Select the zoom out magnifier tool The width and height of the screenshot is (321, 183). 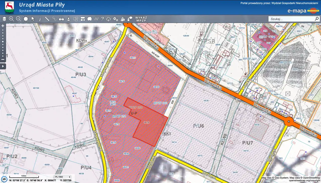pyautogui.click(x=18, y=19)
